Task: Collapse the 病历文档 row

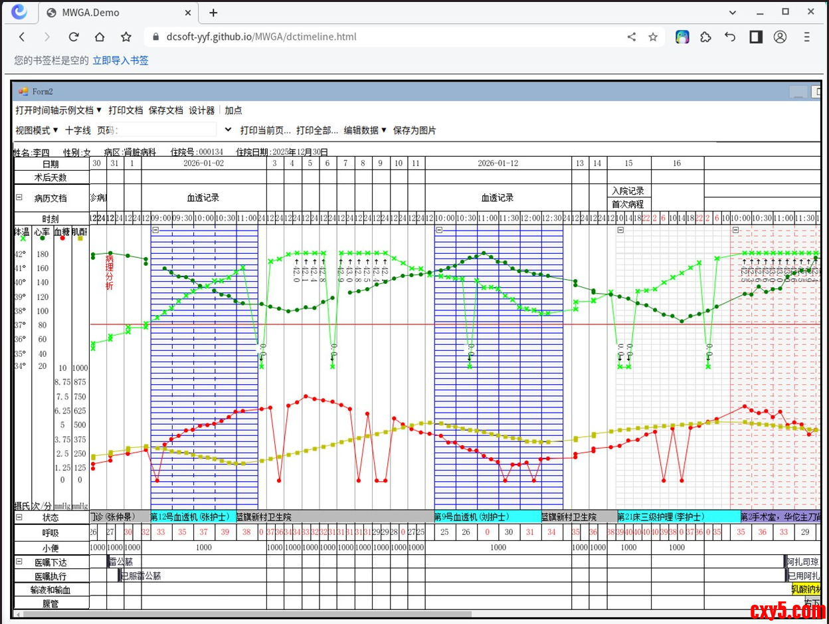Action: 19,197
